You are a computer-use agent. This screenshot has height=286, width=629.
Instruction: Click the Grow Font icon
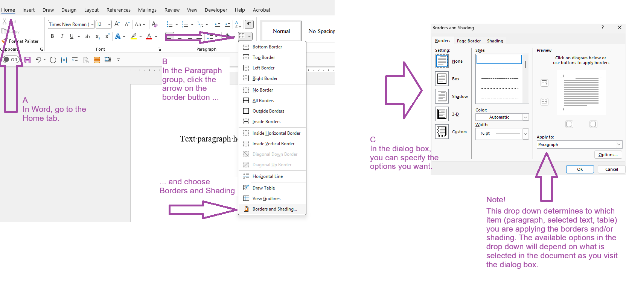[x=117, y=24]
